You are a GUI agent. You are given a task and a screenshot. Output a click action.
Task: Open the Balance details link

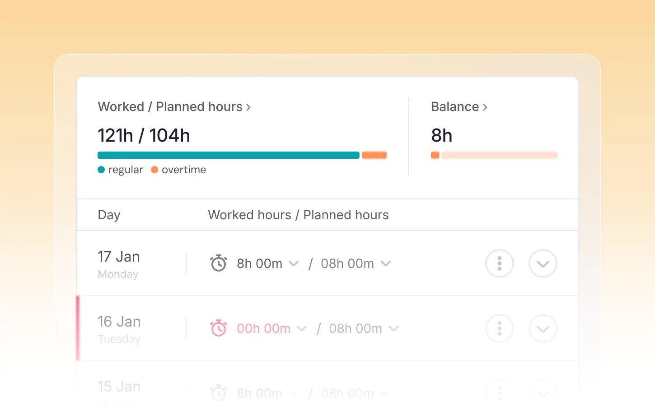[459, 107]
